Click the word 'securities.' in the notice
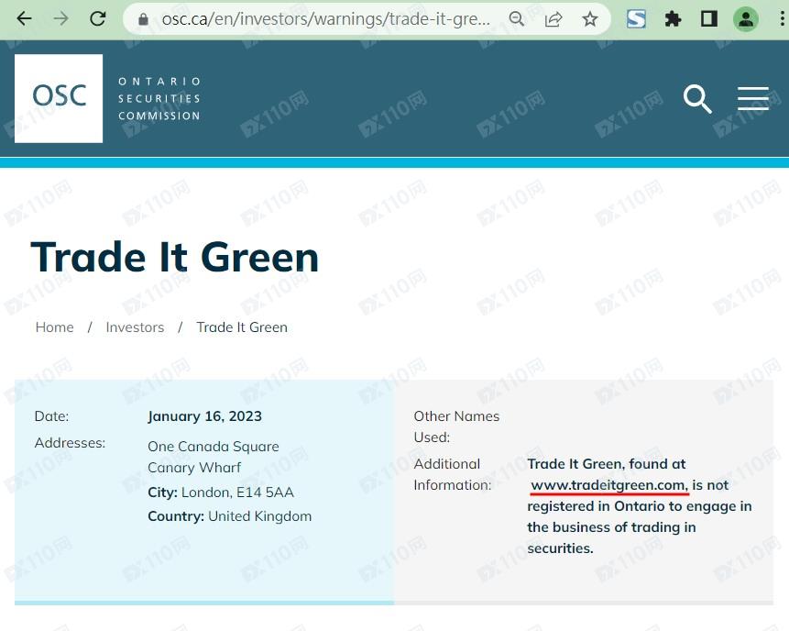Screen dimensions: 789x631 click(x=560, y=548)
